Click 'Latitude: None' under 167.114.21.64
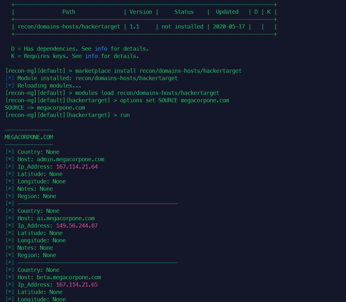346x302 pixels. pos(40,174)
